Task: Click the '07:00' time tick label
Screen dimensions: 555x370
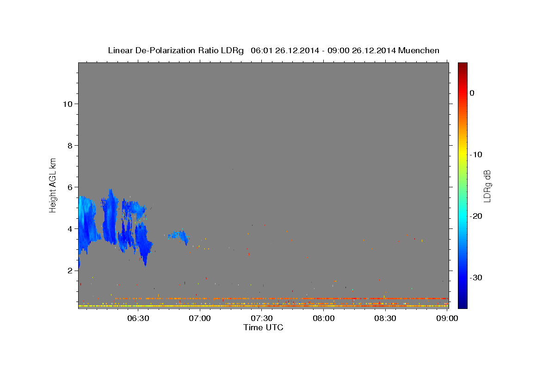Action: (200, 318)
